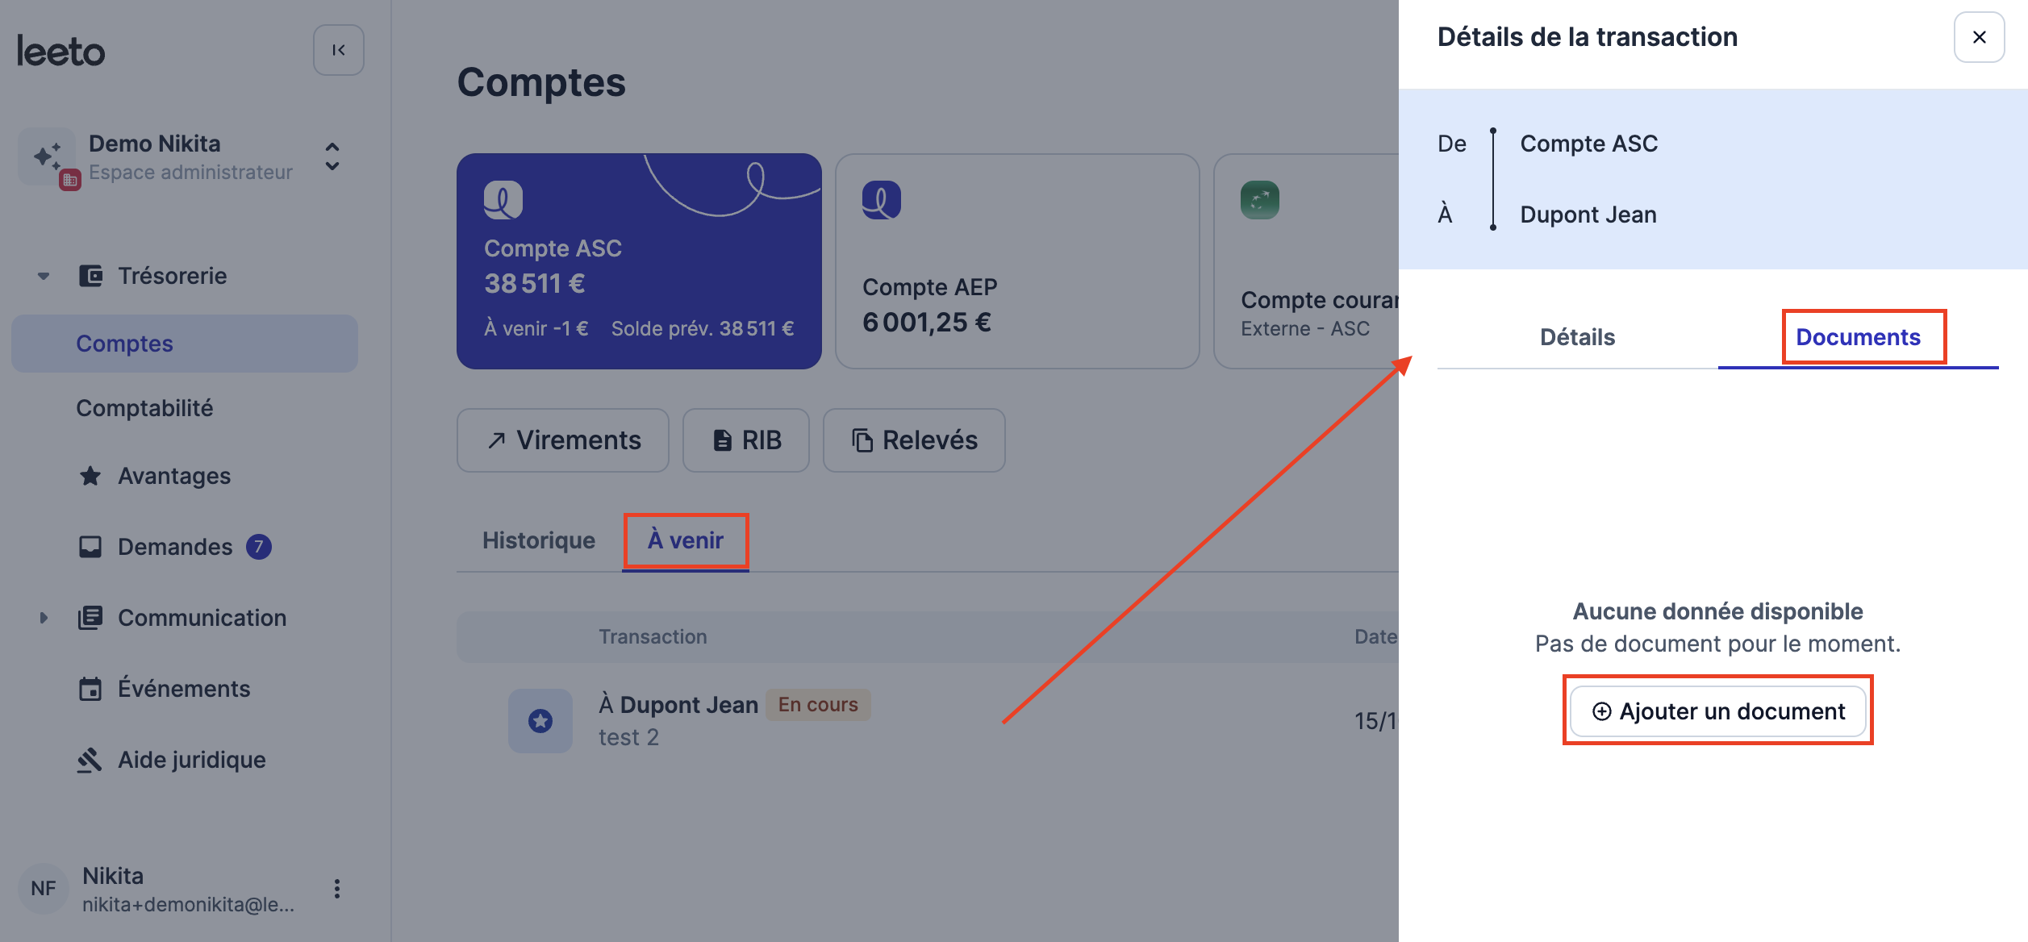Click the Aucune donnée disponible message
The width and height of the screenshot is (2028, 942).
[x=1718, y=611]
